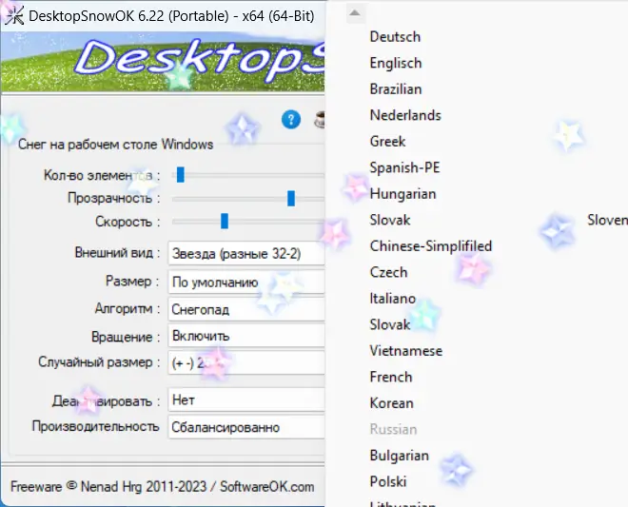Click the Снег на рабочем столе Windows label
Screen dimensions: 628x507
[x=116, y=145]
